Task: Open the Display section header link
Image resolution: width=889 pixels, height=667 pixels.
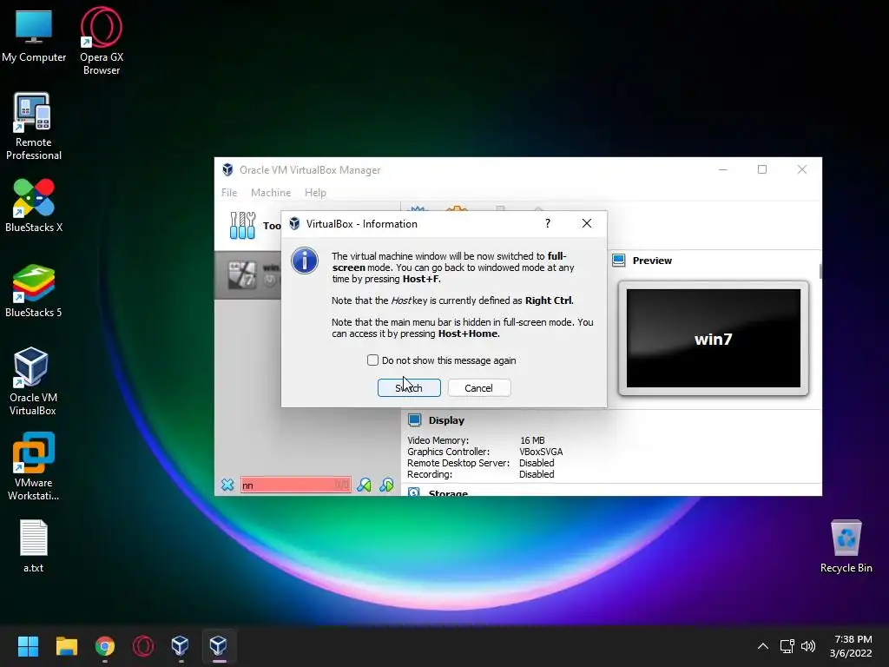Action: point(446,420)
